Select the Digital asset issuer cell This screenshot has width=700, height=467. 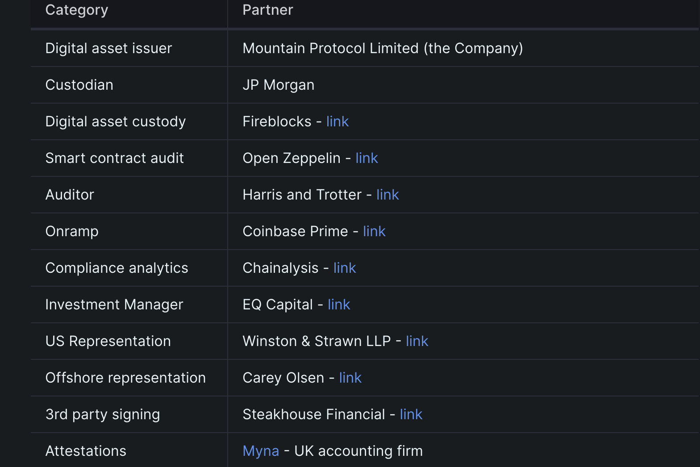click(x=108, y=48)
